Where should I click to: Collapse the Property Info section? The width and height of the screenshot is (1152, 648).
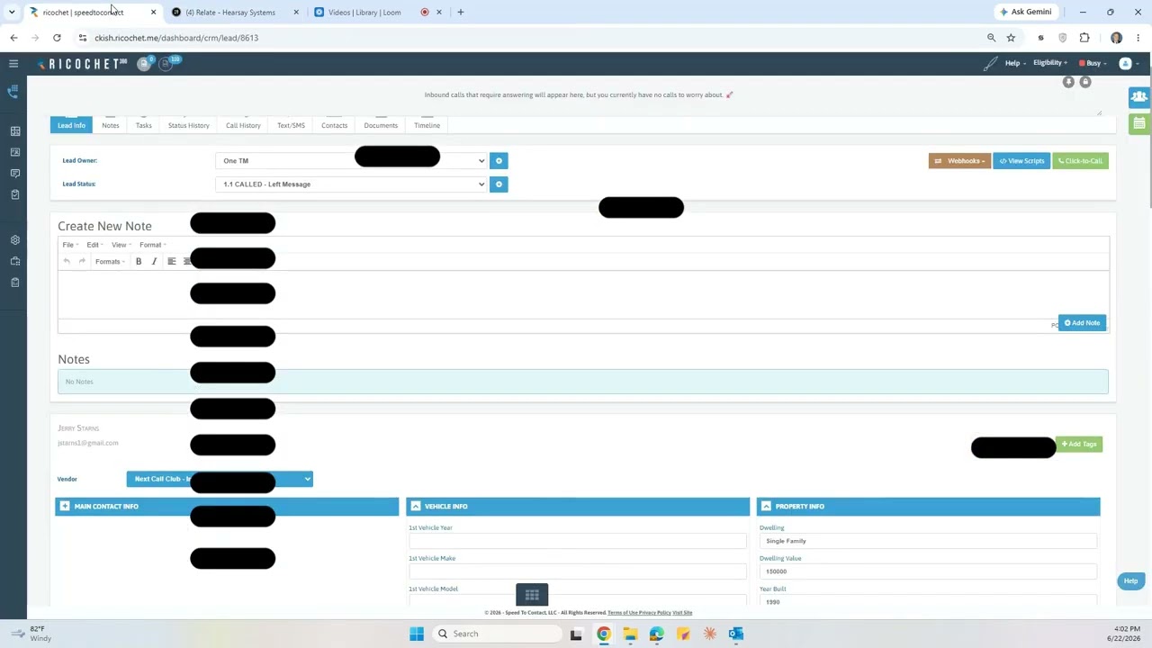coord(767,507)
